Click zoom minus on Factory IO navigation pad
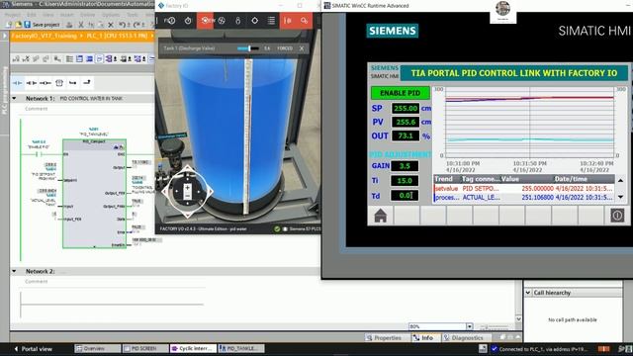This screenshot has width=633, height=356. coord(187,196)
